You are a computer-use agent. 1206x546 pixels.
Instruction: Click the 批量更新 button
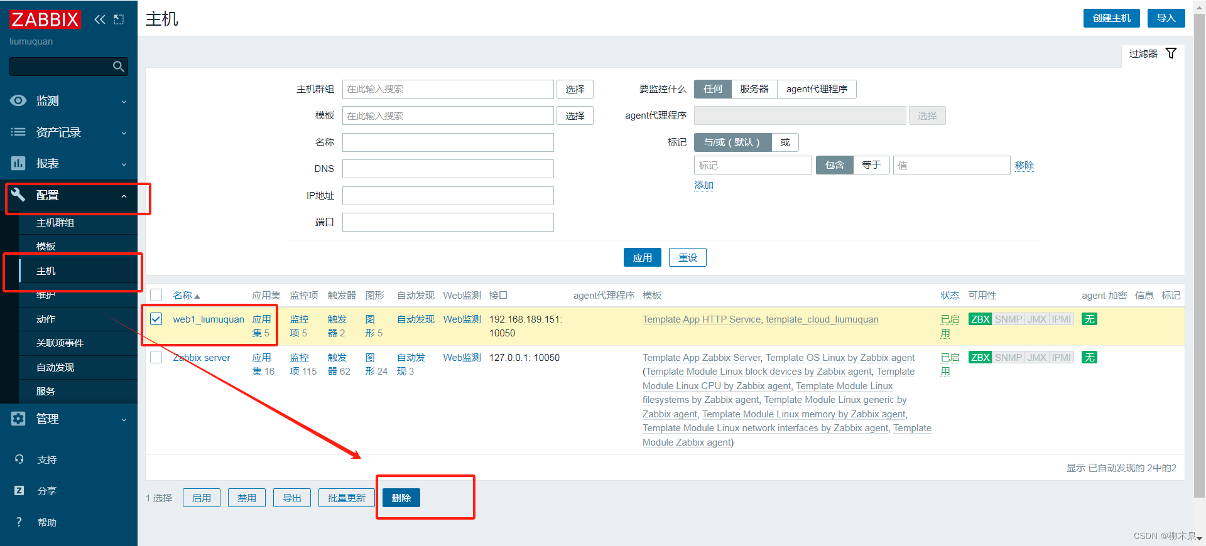click(x=347, y=498)
